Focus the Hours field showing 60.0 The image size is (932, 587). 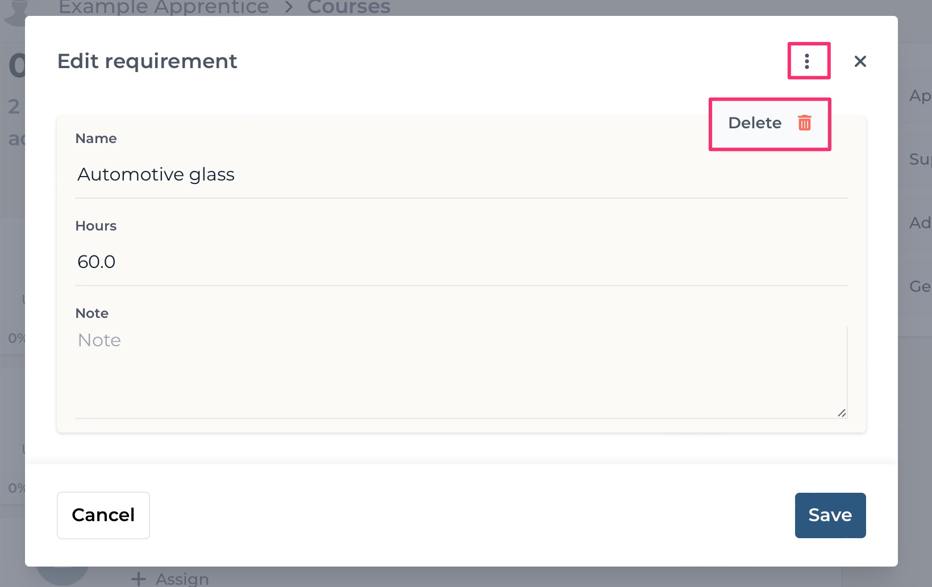point(461,262)
